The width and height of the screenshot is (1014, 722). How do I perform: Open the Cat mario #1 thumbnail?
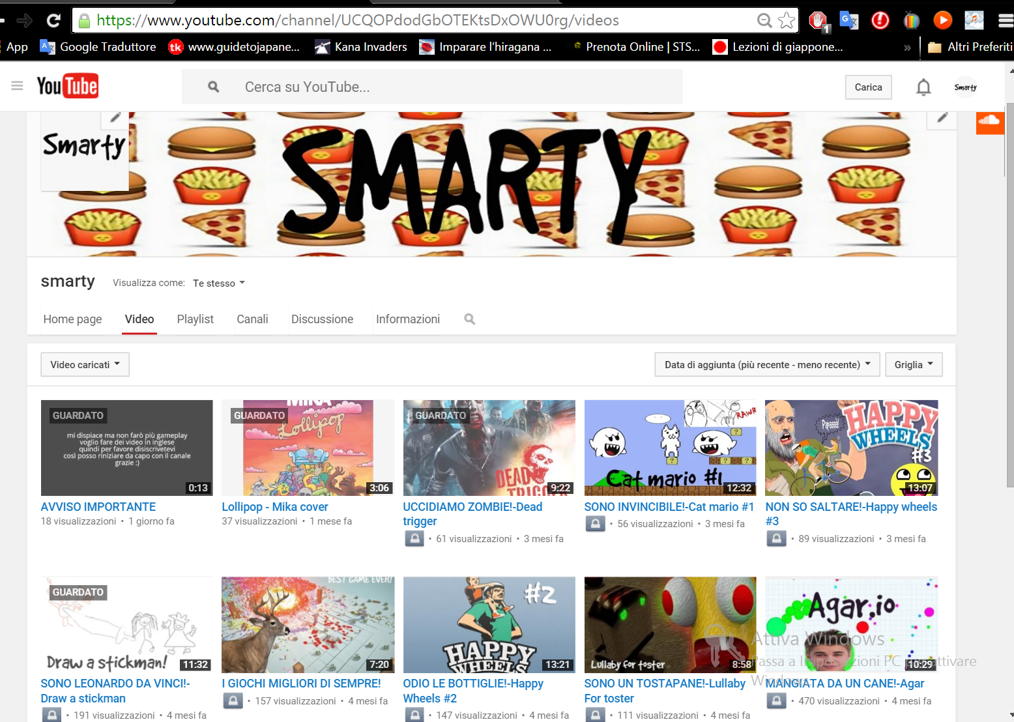[671, 448]
